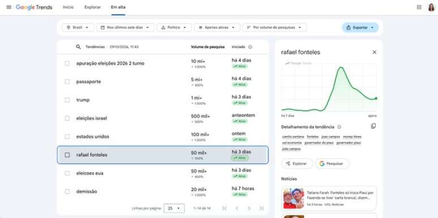Image resolution: width=438 pixels, height=218 pixels.
Task: Check the apuração eleições 2026 2 turno row
Action: tap(67, 63)
